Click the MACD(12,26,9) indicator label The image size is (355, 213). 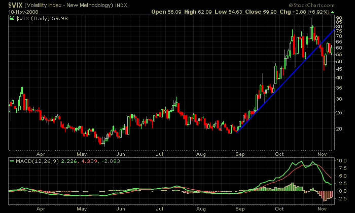(38, 161)
